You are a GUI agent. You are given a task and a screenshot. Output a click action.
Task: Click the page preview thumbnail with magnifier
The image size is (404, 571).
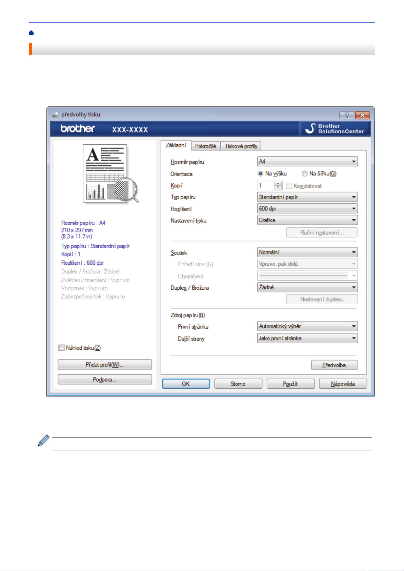click(x=111, y=174)
